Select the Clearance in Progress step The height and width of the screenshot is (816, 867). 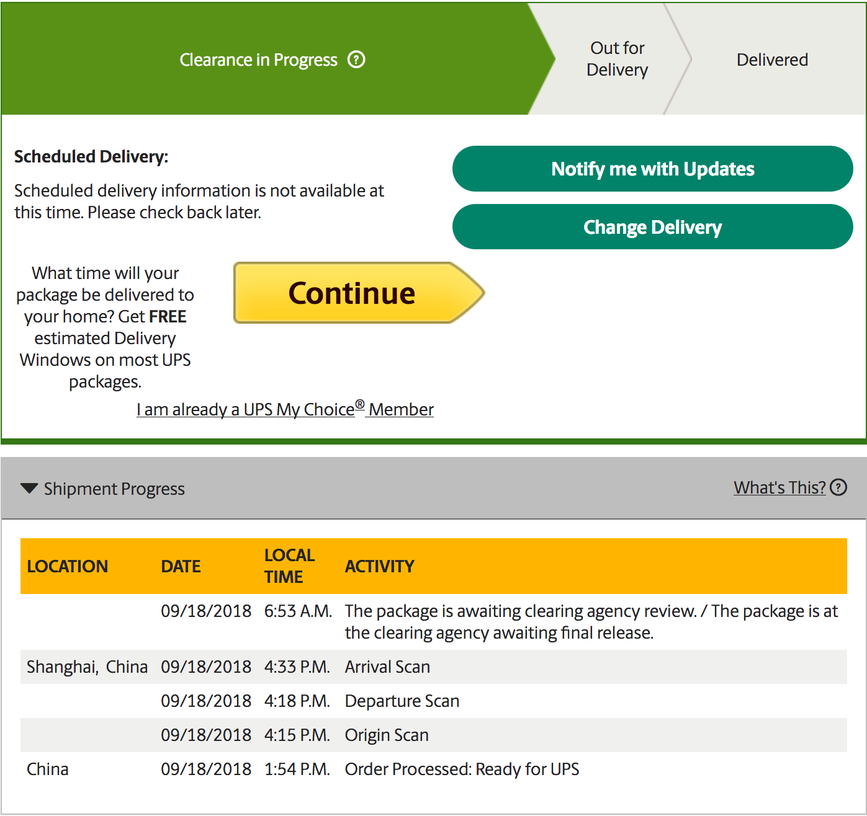(277, 60)
